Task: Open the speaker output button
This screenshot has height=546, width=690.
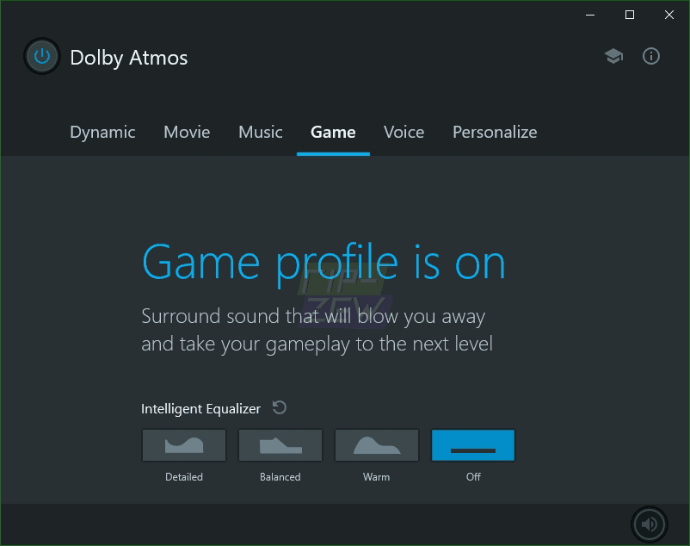Action: click(x=650, y=524)
